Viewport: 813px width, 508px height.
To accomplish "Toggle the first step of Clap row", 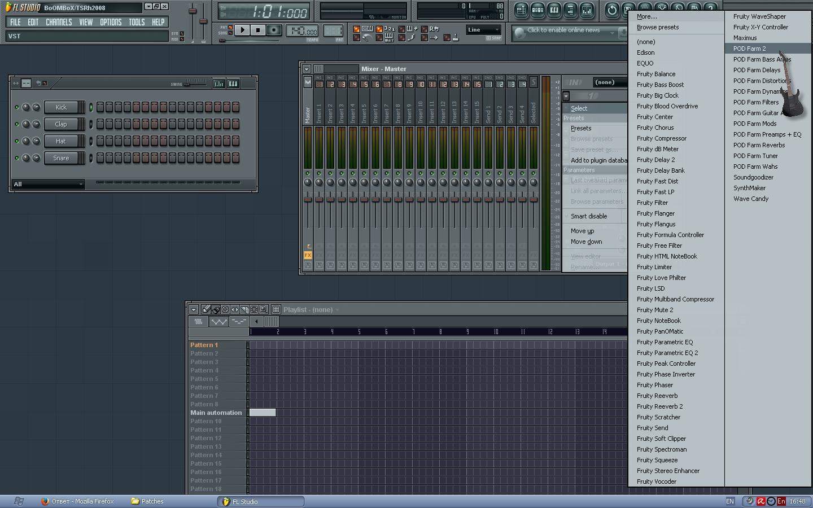I will tap(100, 124).
